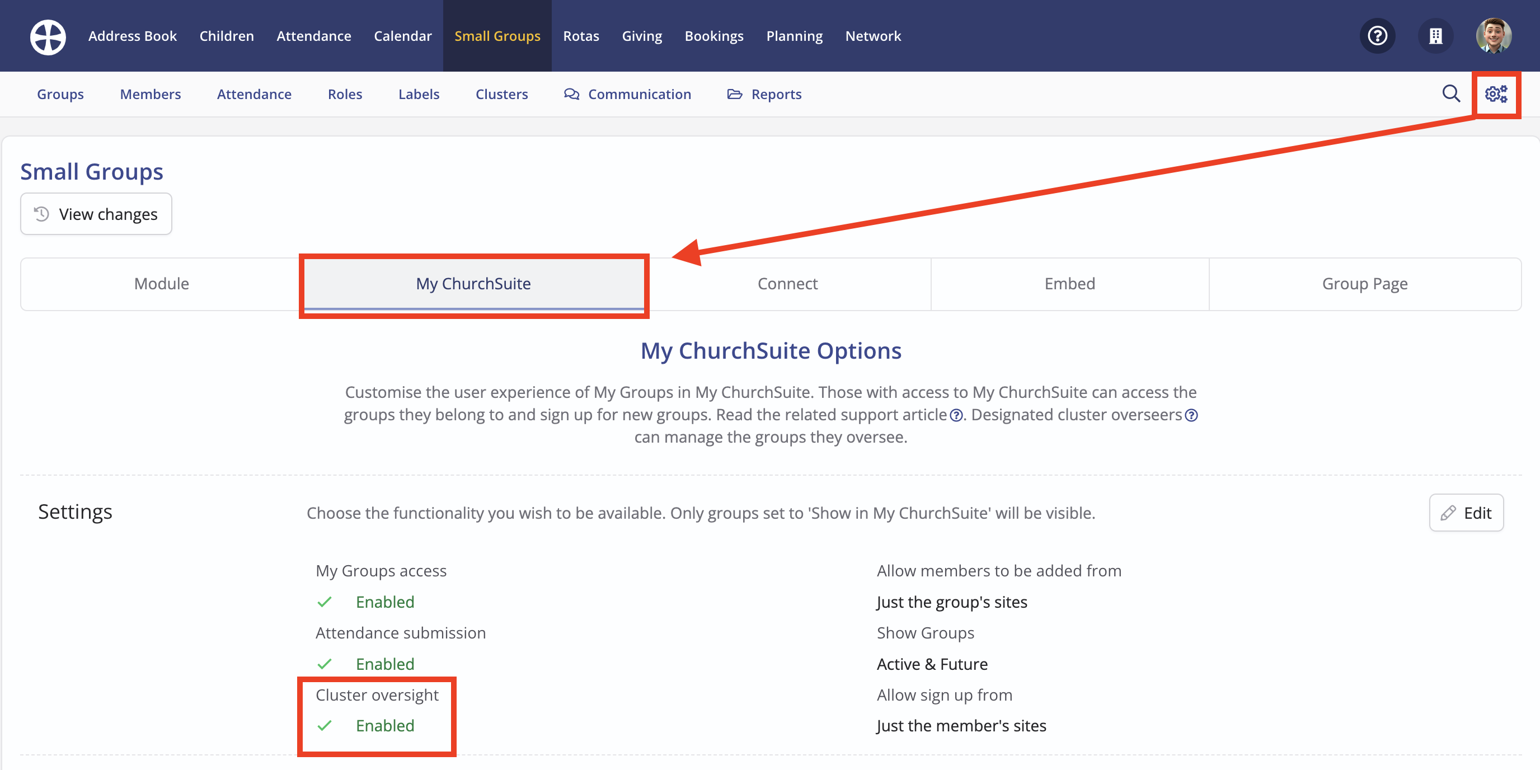This screenshot has width=1540, height=770.
Task: Select My ChurchSuite tab
Action: tap(473, 284)
